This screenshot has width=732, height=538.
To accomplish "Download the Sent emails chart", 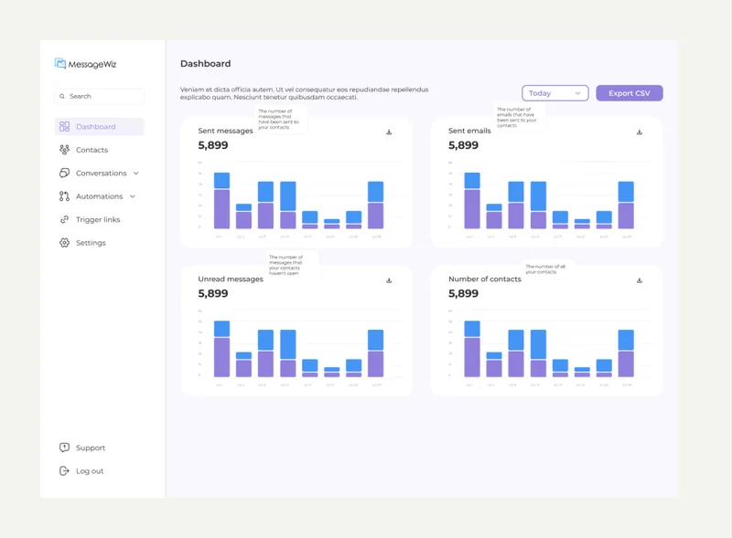I will [x=640, y=132].
